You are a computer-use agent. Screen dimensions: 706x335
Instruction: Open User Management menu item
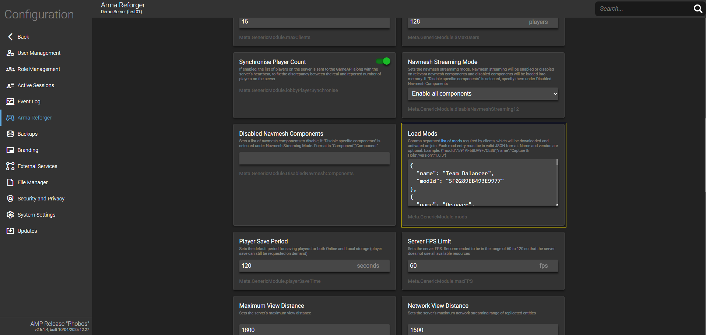click(46, 53)
